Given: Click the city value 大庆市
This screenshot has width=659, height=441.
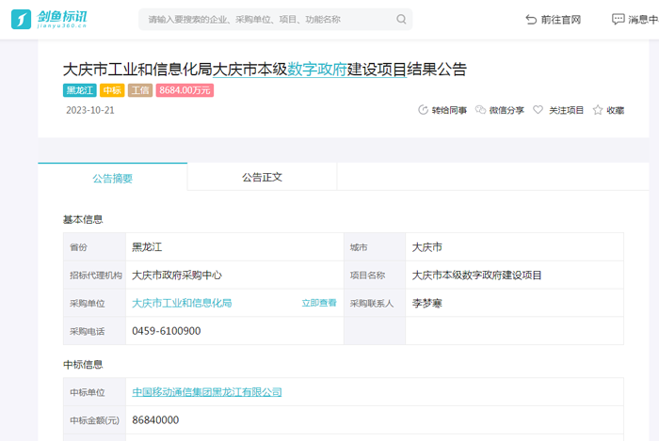Looking at the screenshot, I should pyautogui.click(x=427, y=247).
